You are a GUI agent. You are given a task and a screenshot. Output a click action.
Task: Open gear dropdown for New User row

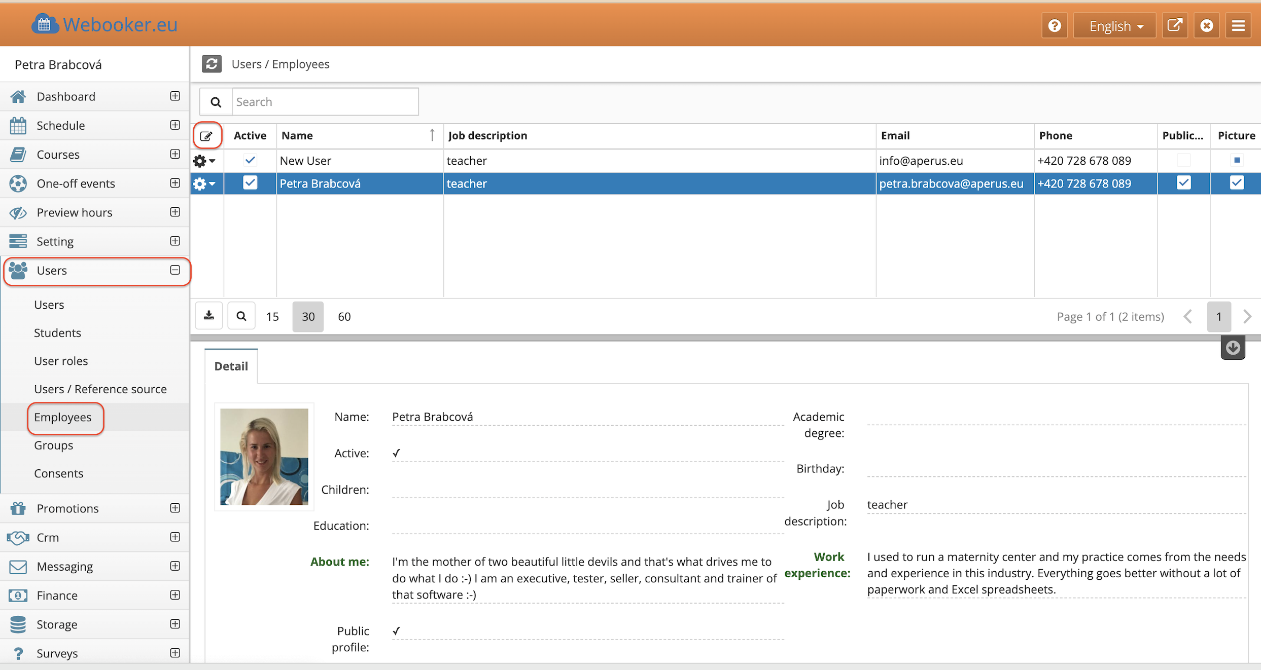pyautogui.click(x=204, y=161)
